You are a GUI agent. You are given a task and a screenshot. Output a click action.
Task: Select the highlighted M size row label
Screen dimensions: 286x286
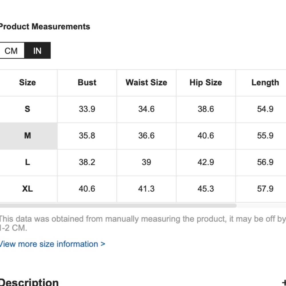27,136
